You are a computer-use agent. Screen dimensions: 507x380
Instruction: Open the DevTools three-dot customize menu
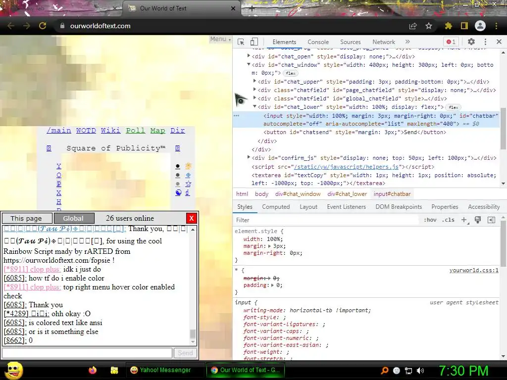[x=485, y=42]
